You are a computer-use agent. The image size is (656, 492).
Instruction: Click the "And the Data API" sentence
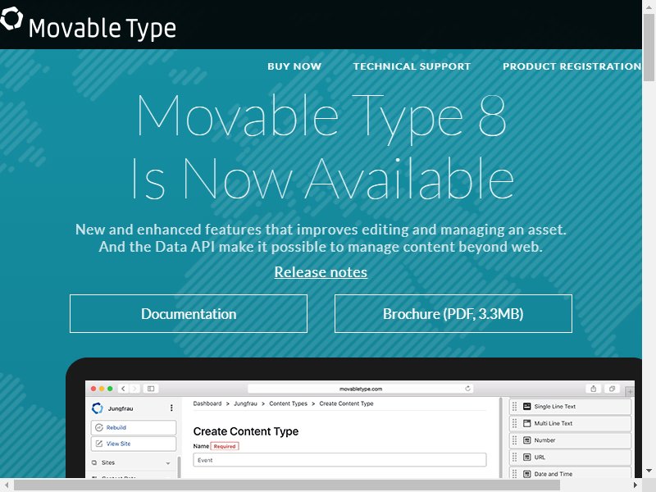[x=321, y=247]
